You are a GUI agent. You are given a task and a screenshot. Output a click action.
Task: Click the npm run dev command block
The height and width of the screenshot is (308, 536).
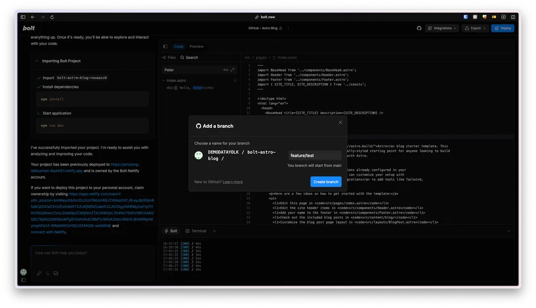[x=92, y=126]
